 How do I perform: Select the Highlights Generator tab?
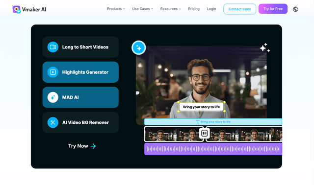click(x=80, y=72)
